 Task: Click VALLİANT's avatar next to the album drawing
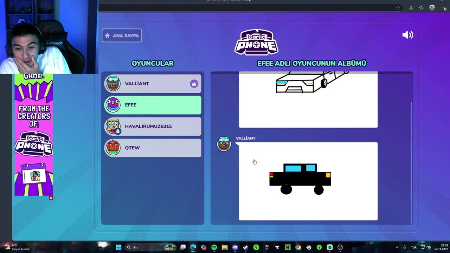click(224, 144)
